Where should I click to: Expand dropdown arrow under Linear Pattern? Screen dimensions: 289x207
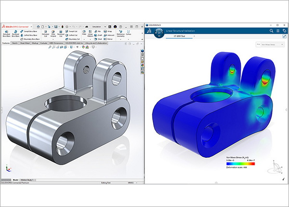[90, 39]
